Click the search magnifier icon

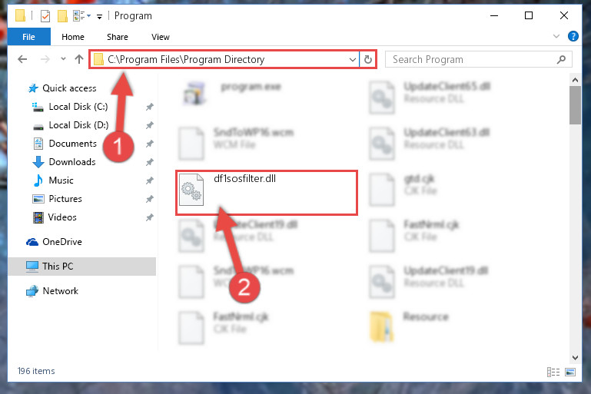[561, 59]
